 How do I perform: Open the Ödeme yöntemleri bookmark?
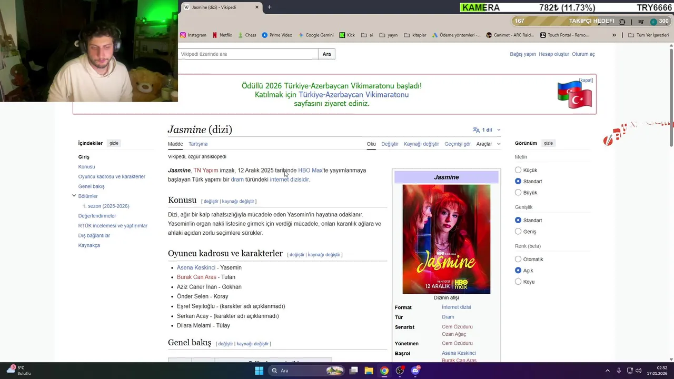[456, 35]
